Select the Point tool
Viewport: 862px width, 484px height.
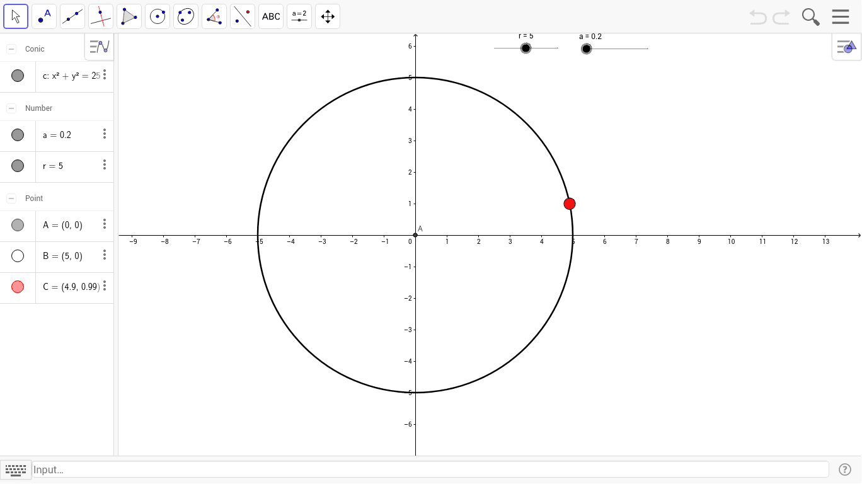43,16
